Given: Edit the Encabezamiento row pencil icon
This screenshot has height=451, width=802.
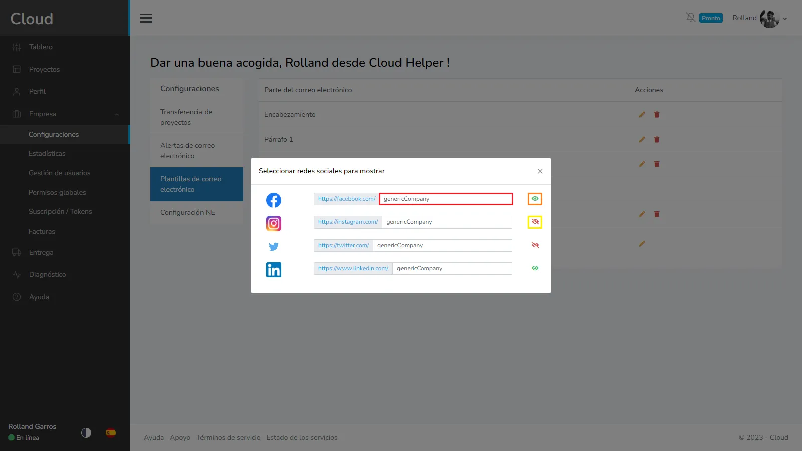Looking at the screenshot, I should [x=642, y=115].
